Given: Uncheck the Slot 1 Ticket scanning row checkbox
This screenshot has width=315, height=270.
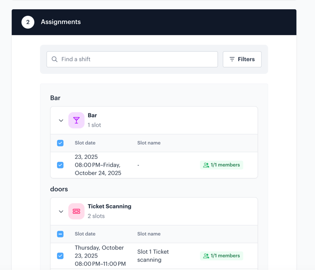Looking at the screenshot, I should pyautogui.click(x=60, y=256).
